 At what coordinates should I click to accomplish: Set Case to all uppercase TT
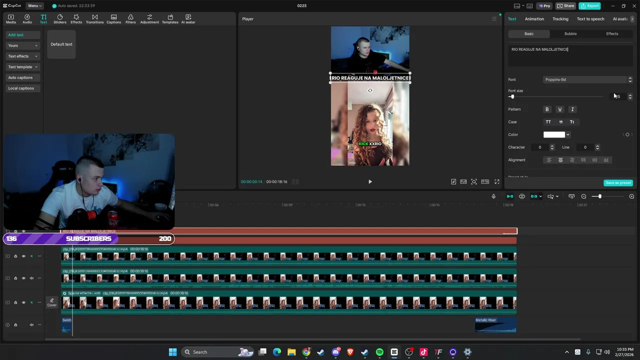[x=548, y=122]
